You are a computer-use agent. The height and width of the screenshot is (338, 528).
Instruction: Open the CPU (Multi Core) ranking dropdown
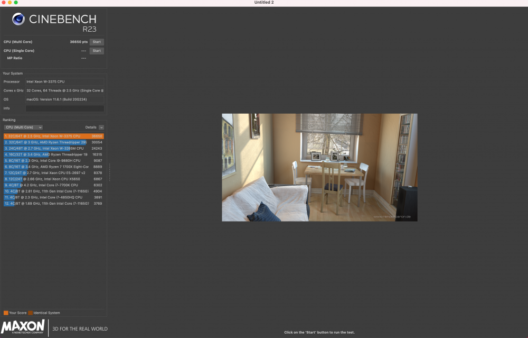pos(23,127)
